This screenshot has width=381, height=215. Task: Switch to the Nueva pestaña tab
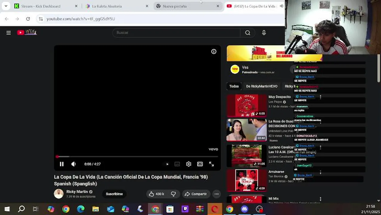[x=175, y=6]
